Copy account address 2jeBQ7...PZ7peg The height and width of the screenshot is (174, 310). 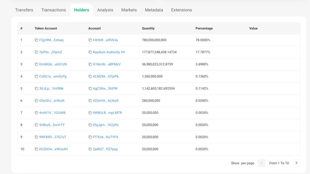point(90,149)
